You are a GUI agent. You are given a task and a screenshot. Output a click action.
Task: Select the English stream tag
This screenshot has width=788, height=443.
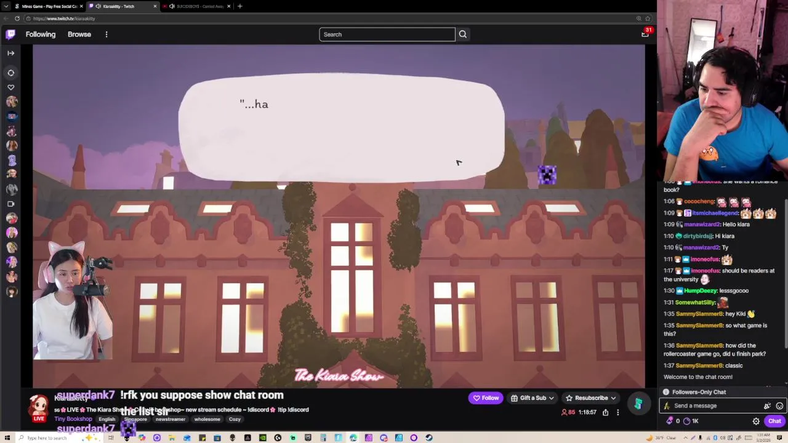pos(107,420)
